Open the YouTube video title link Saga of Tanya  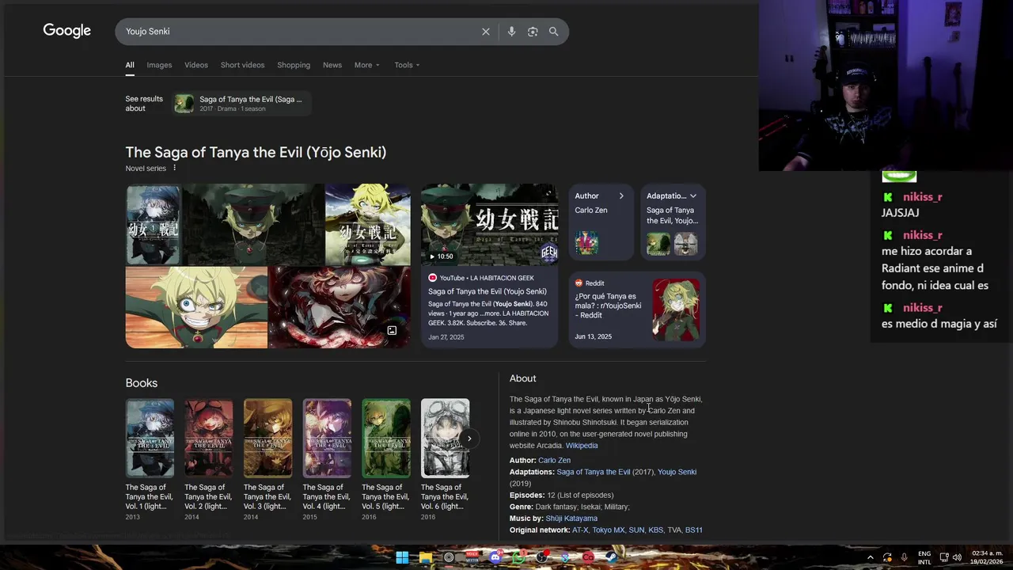(488, 291)
